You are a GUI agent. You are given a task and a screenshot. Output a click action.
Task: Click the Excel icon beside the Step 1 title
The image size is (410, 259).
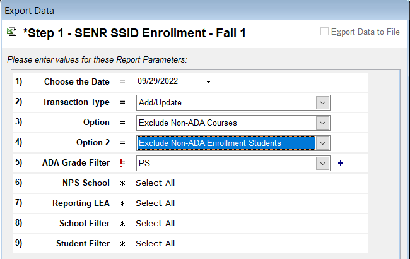[x=12, y=32]
